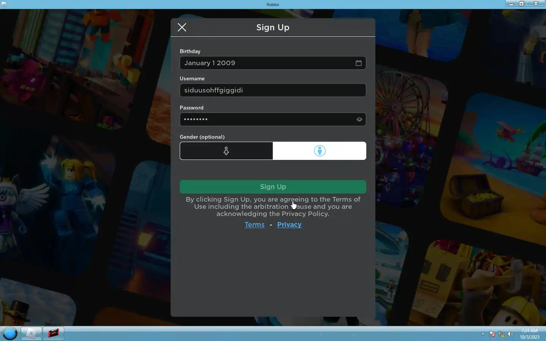This screenshot has width=546, height=341.
Task: Click the red app taskbar icon
Action: pos(53,333)
